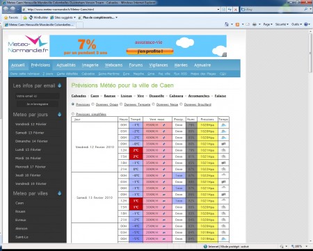Open the Webcams navigation tab

(113, 65)
